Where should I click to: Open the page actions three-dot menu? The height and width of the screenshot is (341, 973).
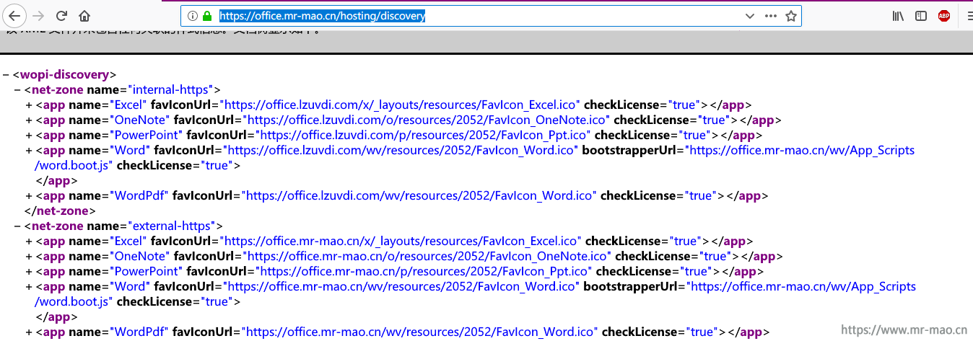(x=770, y=16)
